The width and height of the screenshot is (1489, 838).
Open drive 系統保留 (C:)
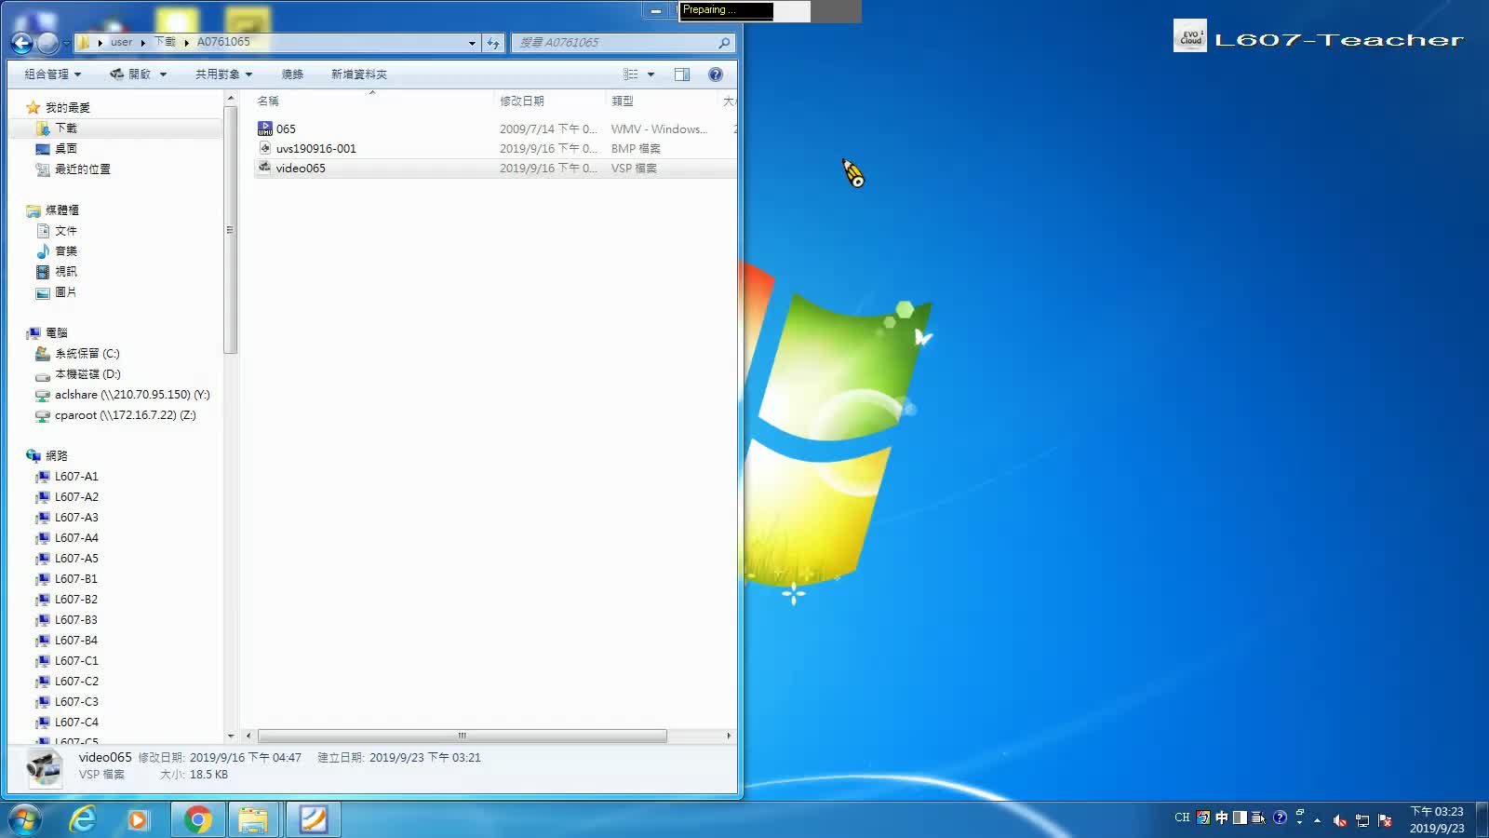click(x=87, y=354)
